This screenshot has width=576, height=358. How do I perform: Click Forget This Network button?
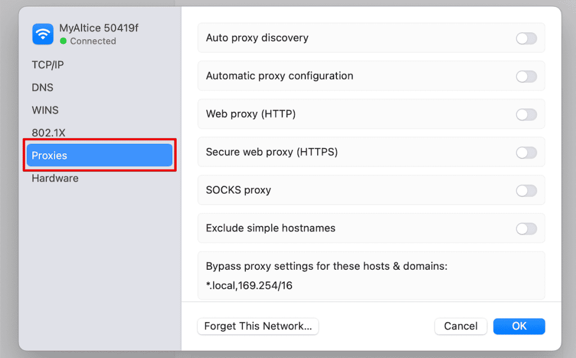pyautogui.click(x=258, y=326)
